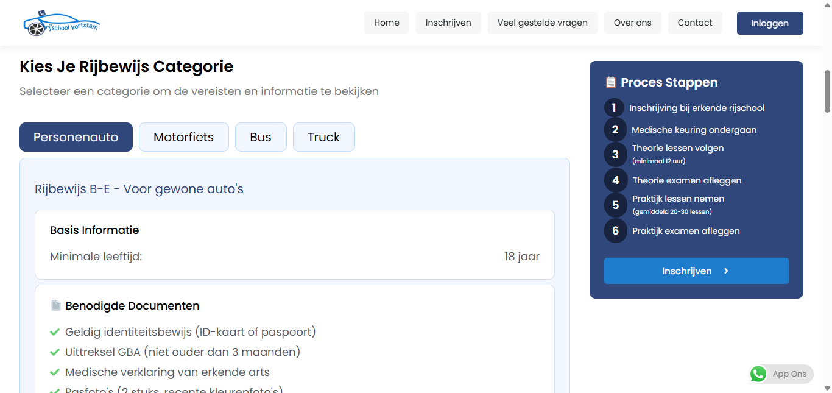Navigate to the Over ons page
The image size is (832, 393).
click(x=632, y=23)
